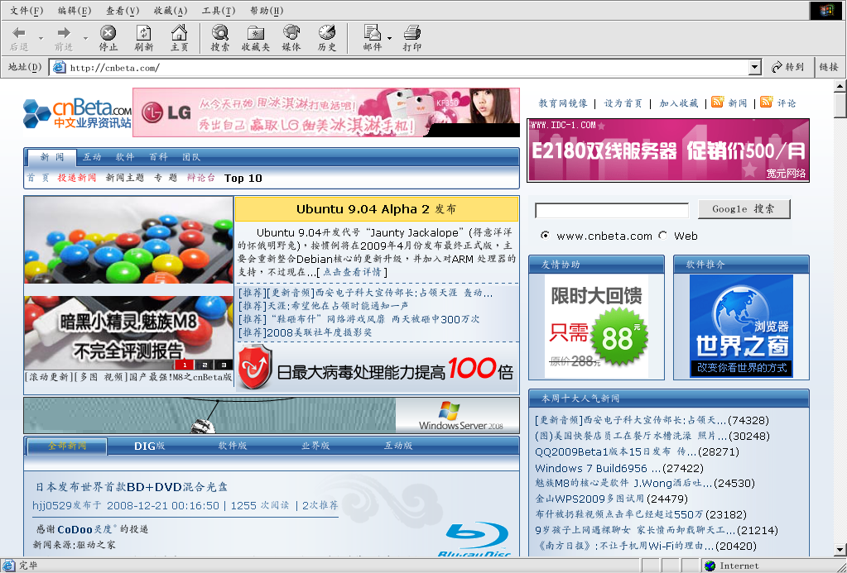847x573 pixels.
Task: Select slide number 3 on image carousel
Action: click(224, 365)
